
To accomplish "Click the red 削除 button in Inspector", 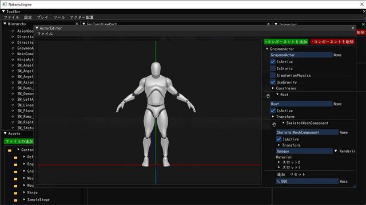I will click(361, 32).
